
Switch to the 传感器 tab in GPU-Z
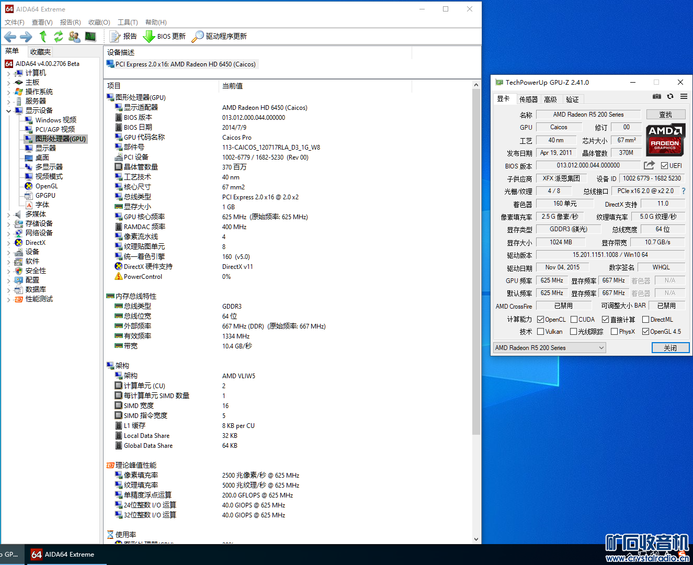pos(528,99)
